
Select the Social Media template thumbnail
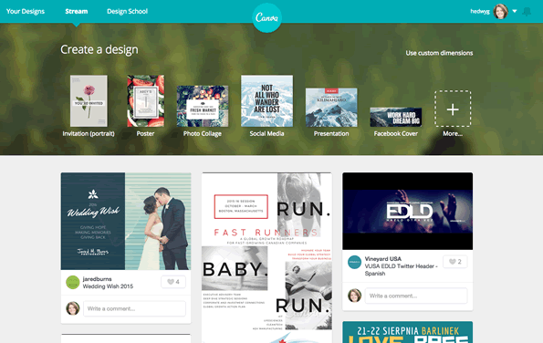(266, 101)
